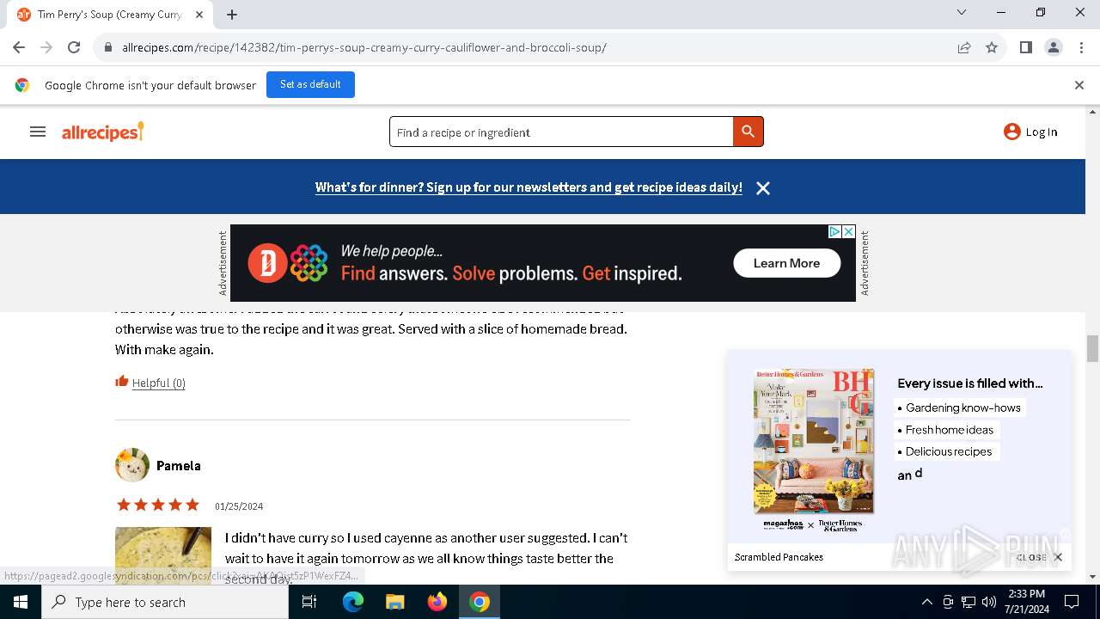Dismiss the newsletter banner with the X
Screen dimensions: 1100x619
click(762, 187)
